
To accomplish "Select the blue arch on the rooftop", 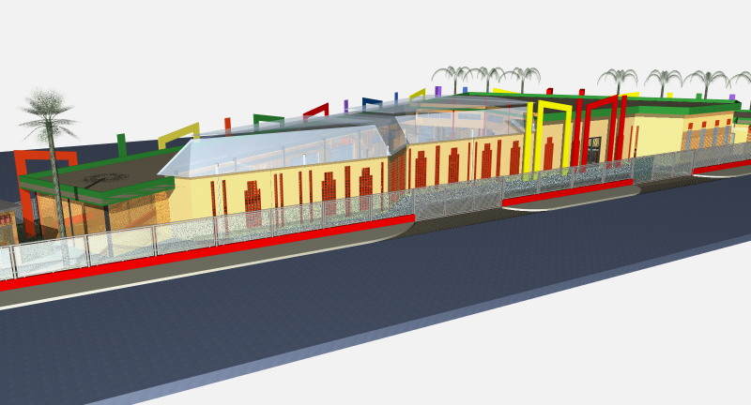I will [372, 101].
